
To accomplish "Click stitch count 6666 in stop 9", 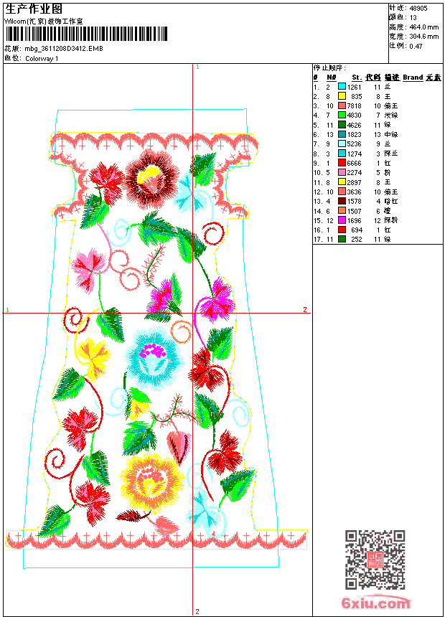I will click(354, 164).
